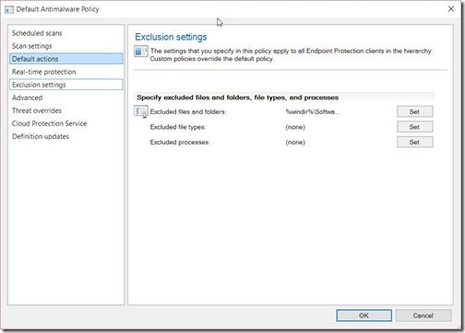Image resolution: width=465 pixels, height=333 pixels.
Task: Confirm the policy with OK
Action: [364, 316]
